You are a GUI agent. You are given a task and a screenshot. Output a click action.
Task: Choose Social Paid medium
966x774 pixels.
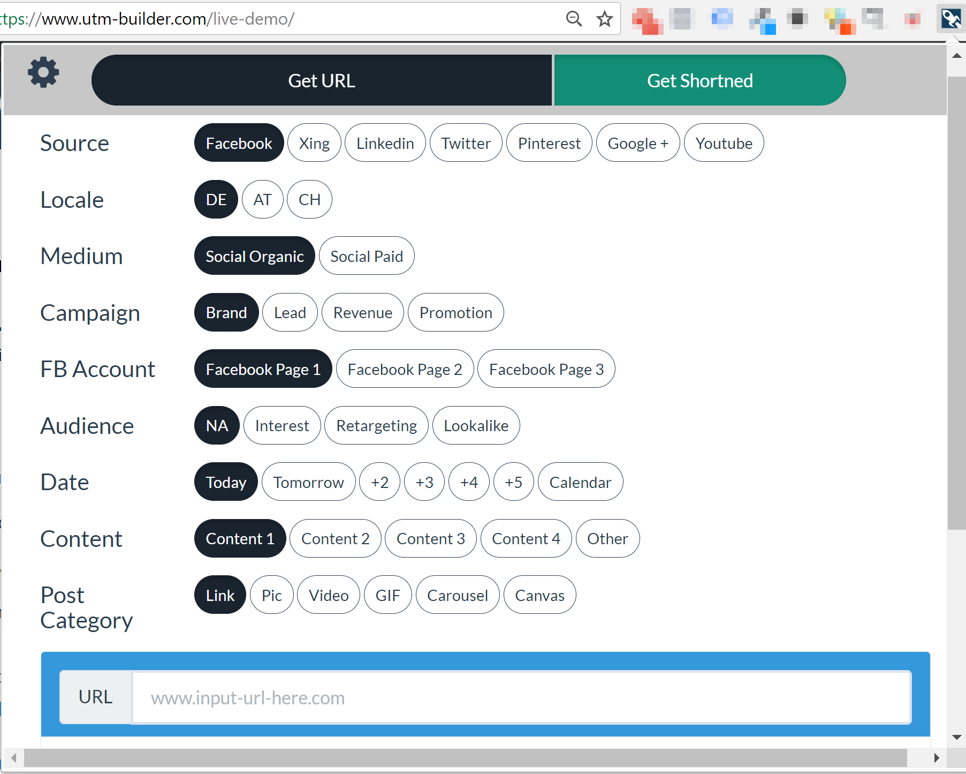coord(366,256)
